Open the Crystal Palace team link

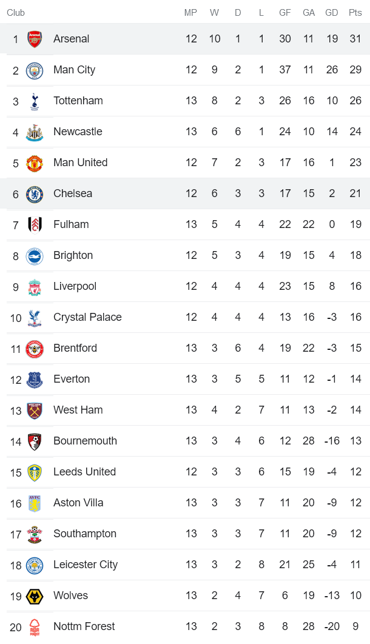click(x=87, y=317)
